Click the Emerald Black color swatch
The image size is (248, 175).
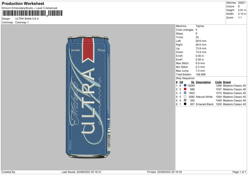point(185,104)
